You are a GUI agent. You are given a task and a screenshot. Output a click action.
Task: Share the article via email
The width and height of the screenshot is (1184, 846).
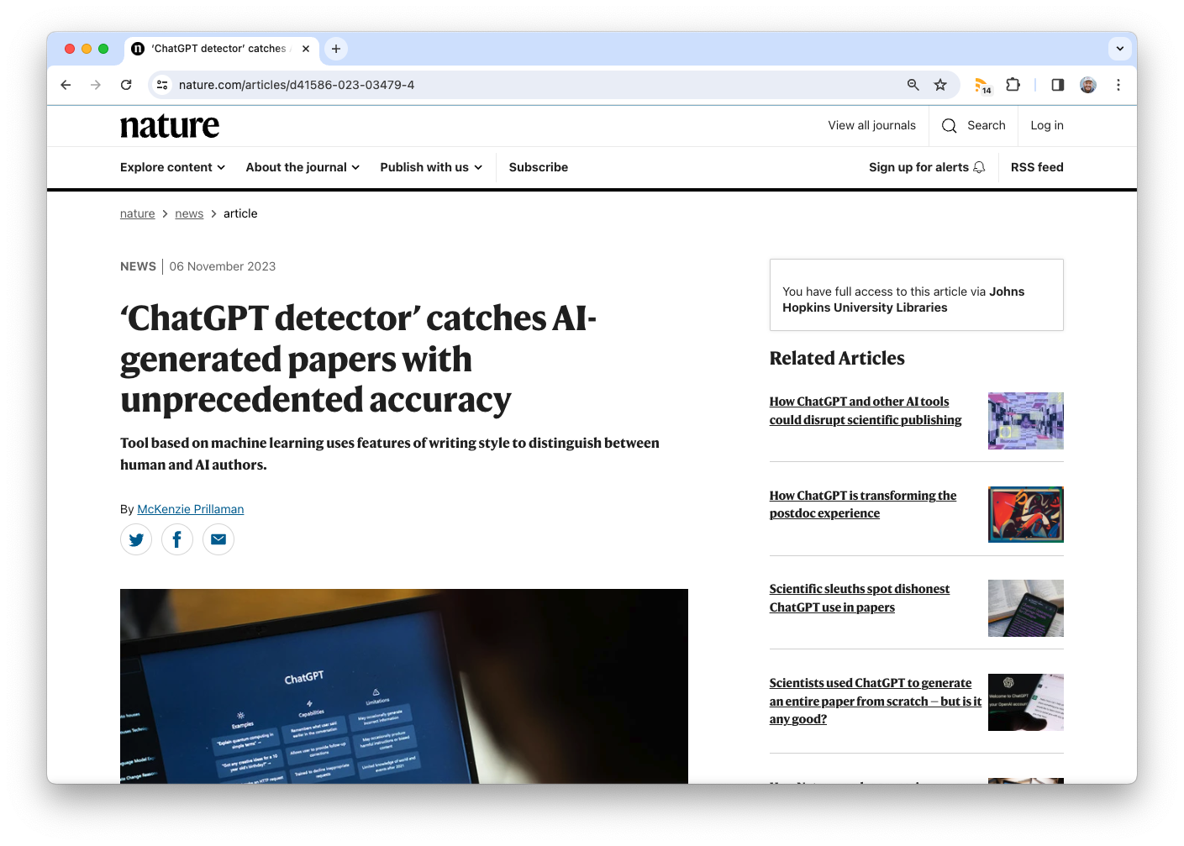[x=218, y=539]
